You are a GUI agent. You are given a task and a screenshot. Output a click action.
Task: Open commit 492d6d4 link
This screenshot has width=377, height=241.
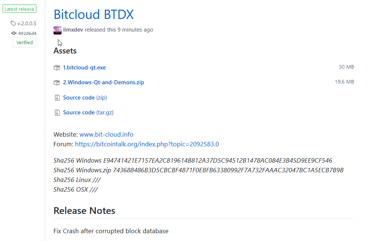coord(27,33)
